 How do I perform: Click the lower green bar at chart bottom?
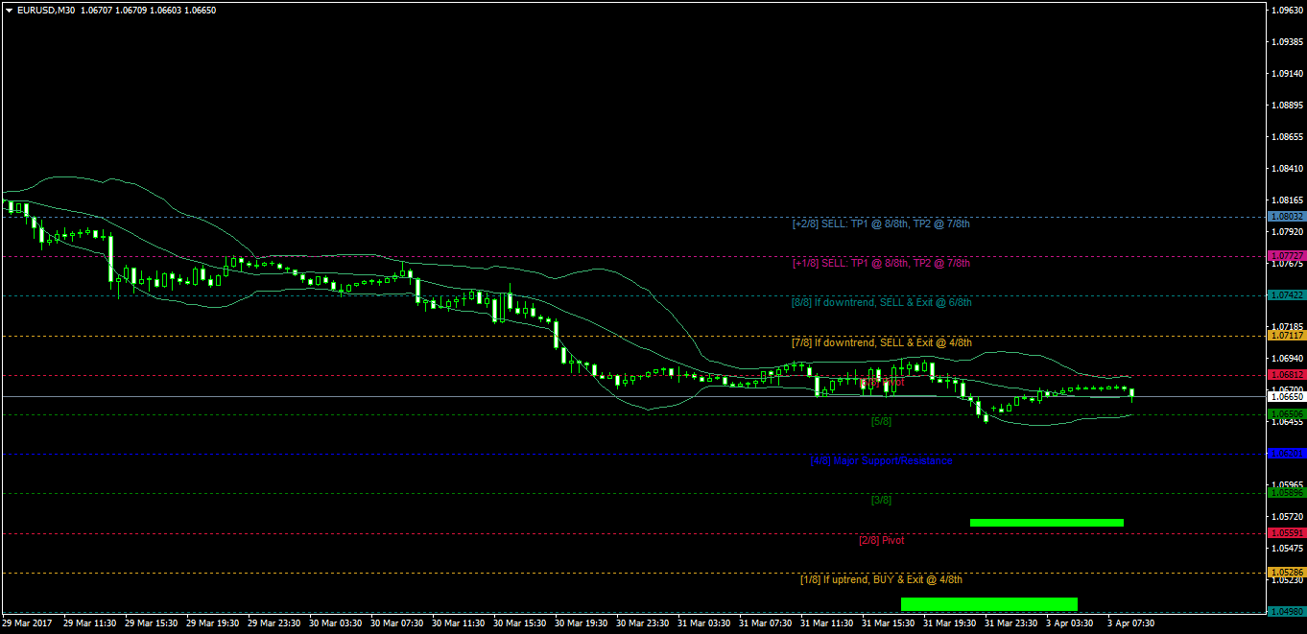[x=988, y=604]
